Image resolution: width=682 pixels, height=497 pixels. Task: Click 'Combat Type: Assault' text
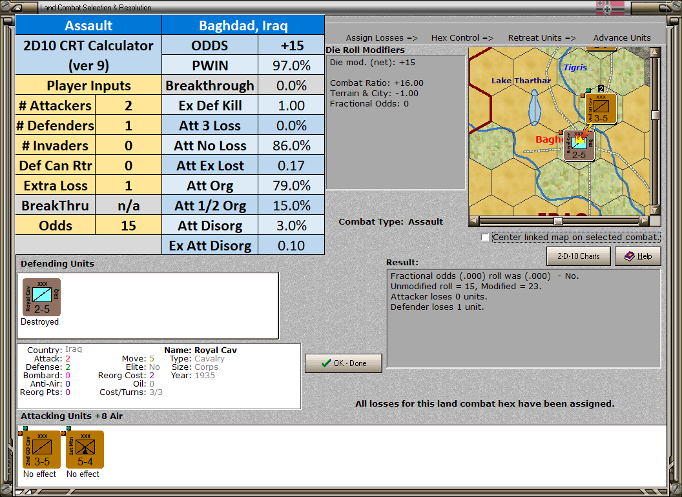coord(391,222)
